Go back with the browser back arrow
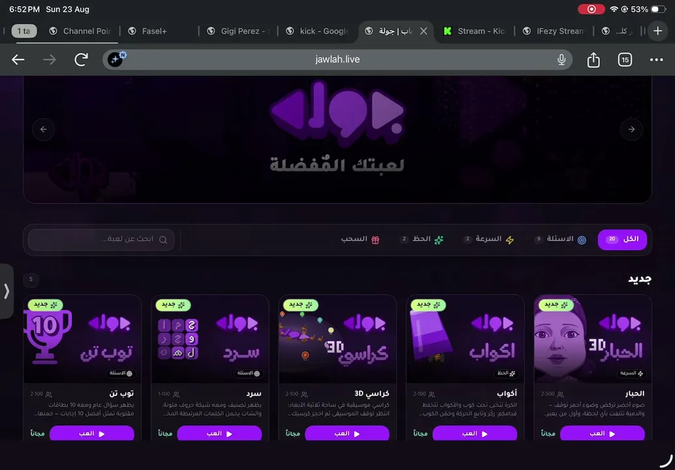This screenshot has height=470, width=675. pos(18,59)
